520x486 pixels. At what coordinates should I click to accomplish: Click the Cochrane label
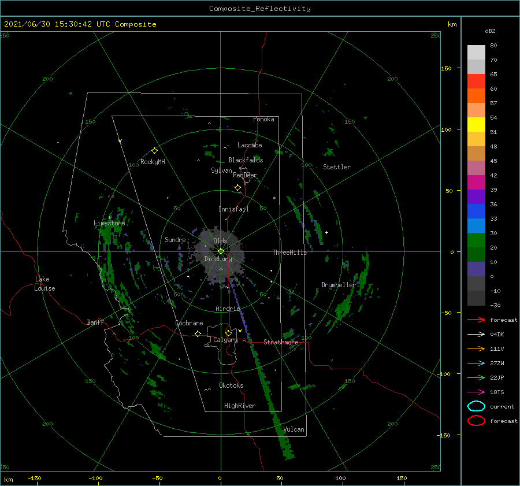point(189,323)
